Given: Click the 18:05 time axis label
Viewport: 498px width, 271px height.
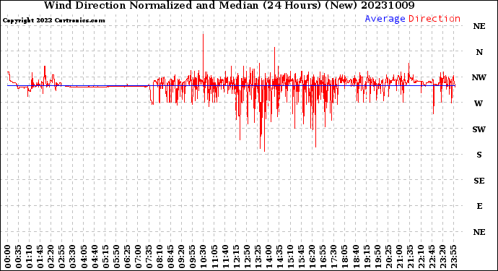Looking at the screenshot, I should [345, 257].
